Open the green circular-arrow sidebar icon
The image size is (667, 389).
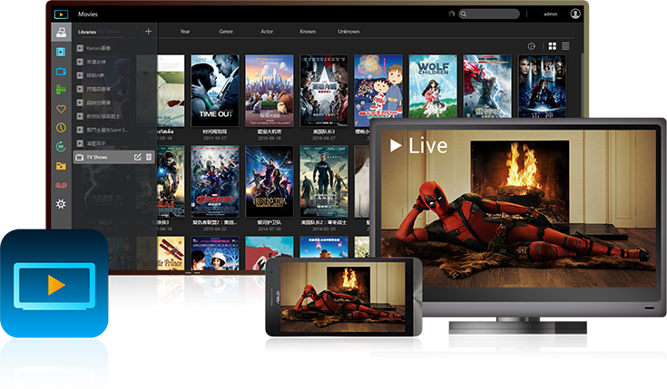pyautogui.click(x=61, y=147)
